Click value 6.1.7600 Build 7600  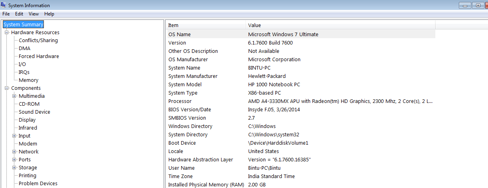point(271,43)
